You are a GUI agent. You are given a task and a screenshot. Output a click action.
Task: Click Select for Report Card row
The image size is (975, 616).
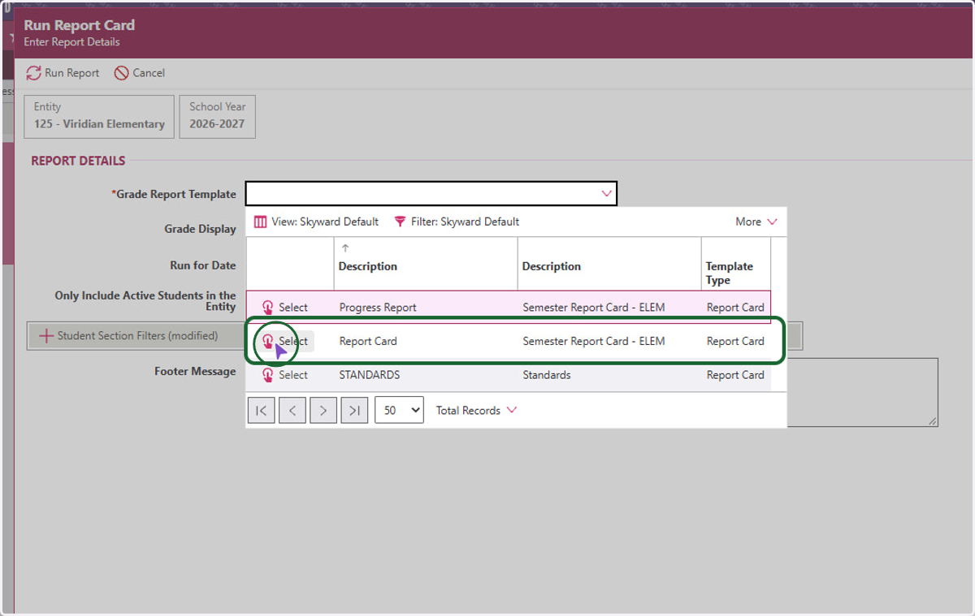point(284,342)
